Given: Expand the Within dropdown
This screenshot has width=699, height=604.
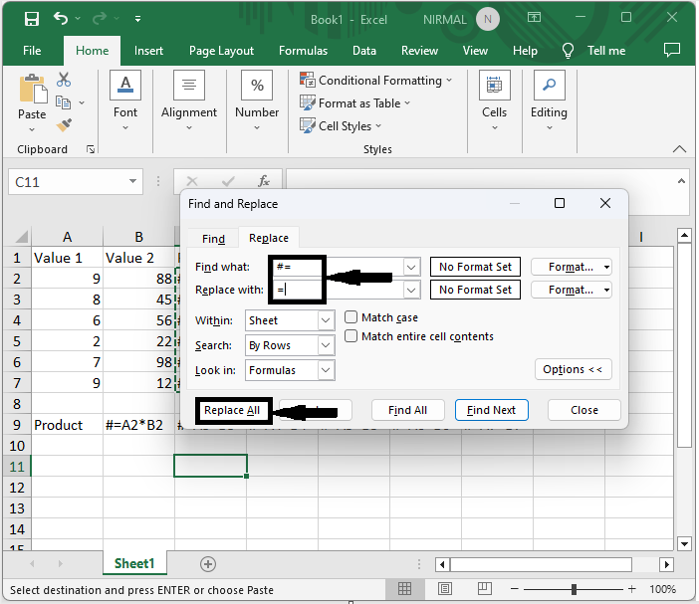Looking at the screenshot, I should pyautogui.click(x=326, y=320).
